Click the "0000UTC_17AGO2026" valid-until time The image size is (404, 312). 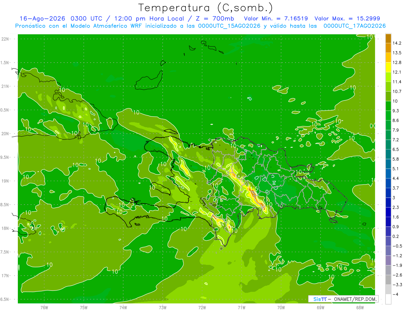pos(355,26)
